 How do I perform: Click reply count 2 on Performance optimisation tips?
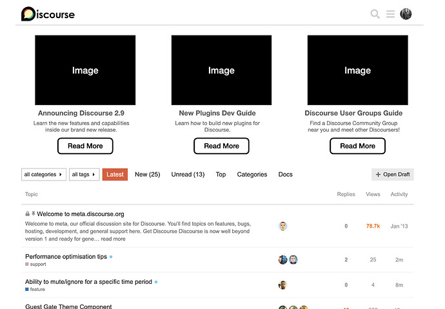(x=346, y=260)
